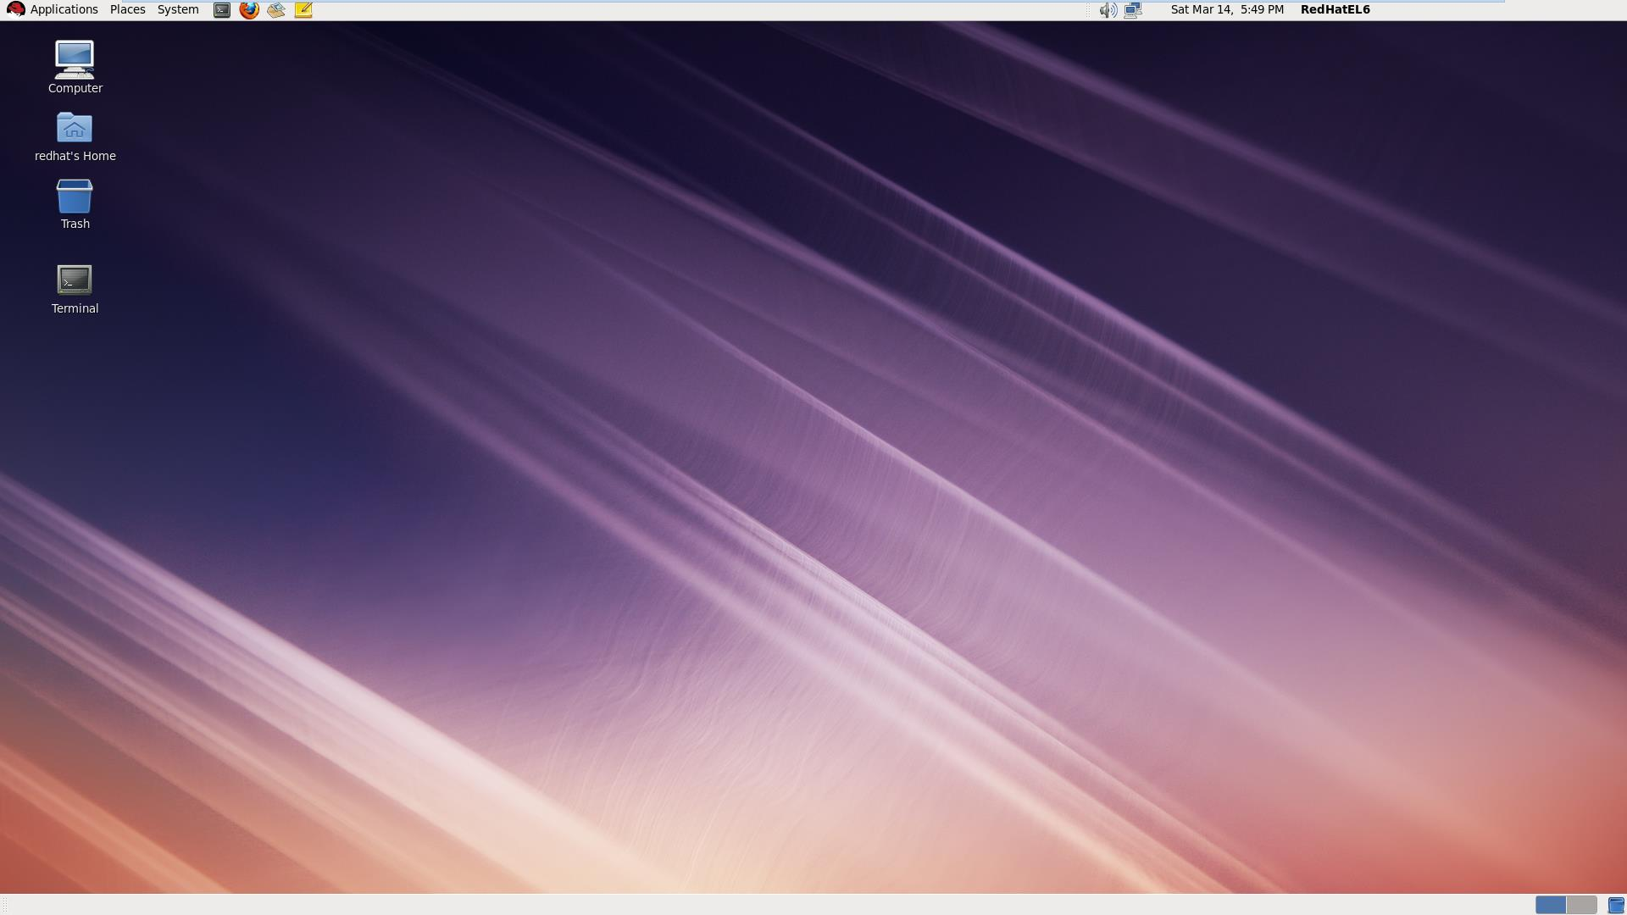The height and width of the screenshot is (915, 1627).
Task: Open the Trash applet in the bottom-right corner
Action: 1614,905
